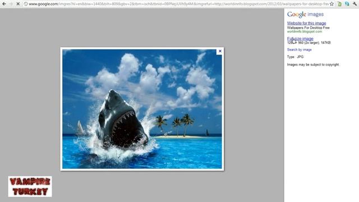Screen dimensions: 359x202
Task: Go back with the browser back arrow
Action: click(x=4, y=4)
